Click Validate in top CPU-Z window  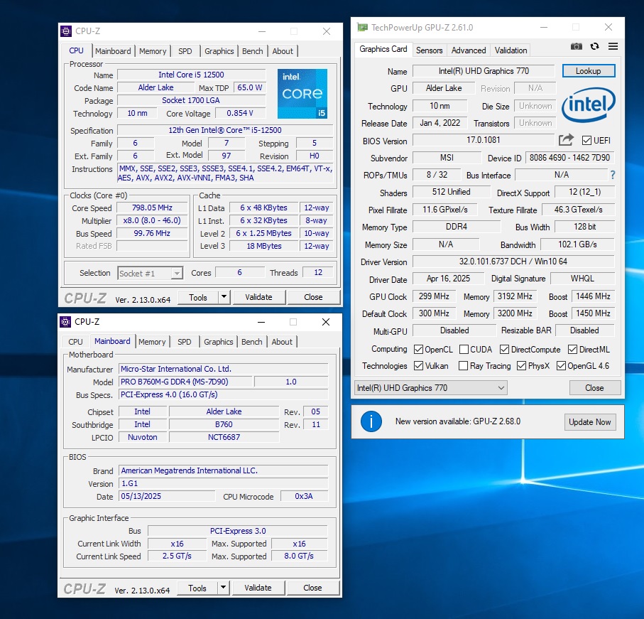pyautogui.click(x=258, y=297)
